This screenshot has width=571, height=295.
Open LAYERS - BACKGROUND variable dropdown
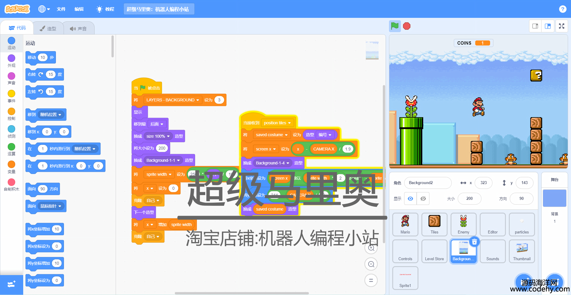172,100
